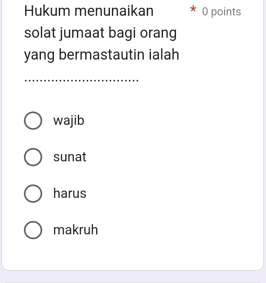Click empty card space below makruh option

pos(133,255)
